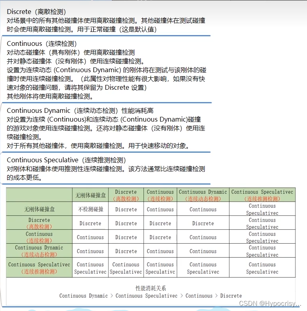Click the 'Discrete（离散检测）' column header cell

click(x=126, y=195)
